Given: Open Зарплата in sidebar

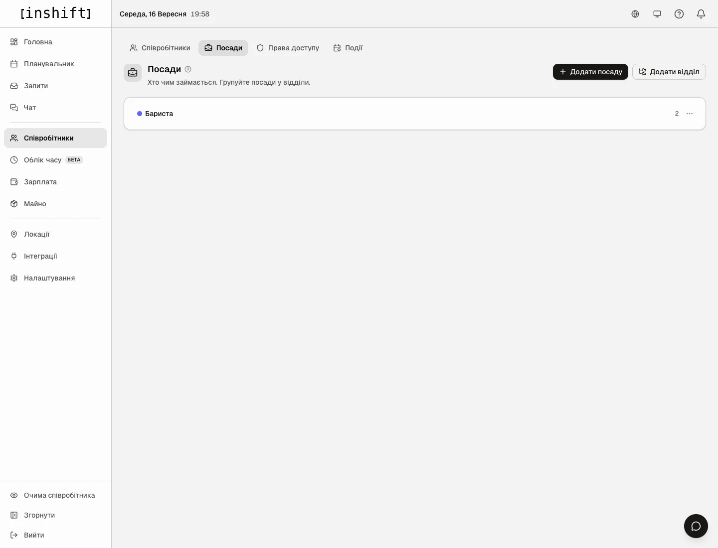Looking at the screenshot, I should [55, 182].
